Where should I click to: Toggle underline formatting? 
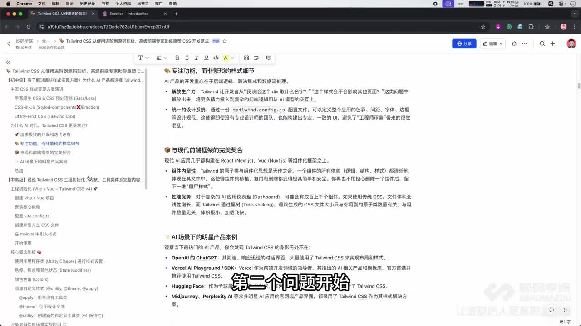click(x=206, y=58)
